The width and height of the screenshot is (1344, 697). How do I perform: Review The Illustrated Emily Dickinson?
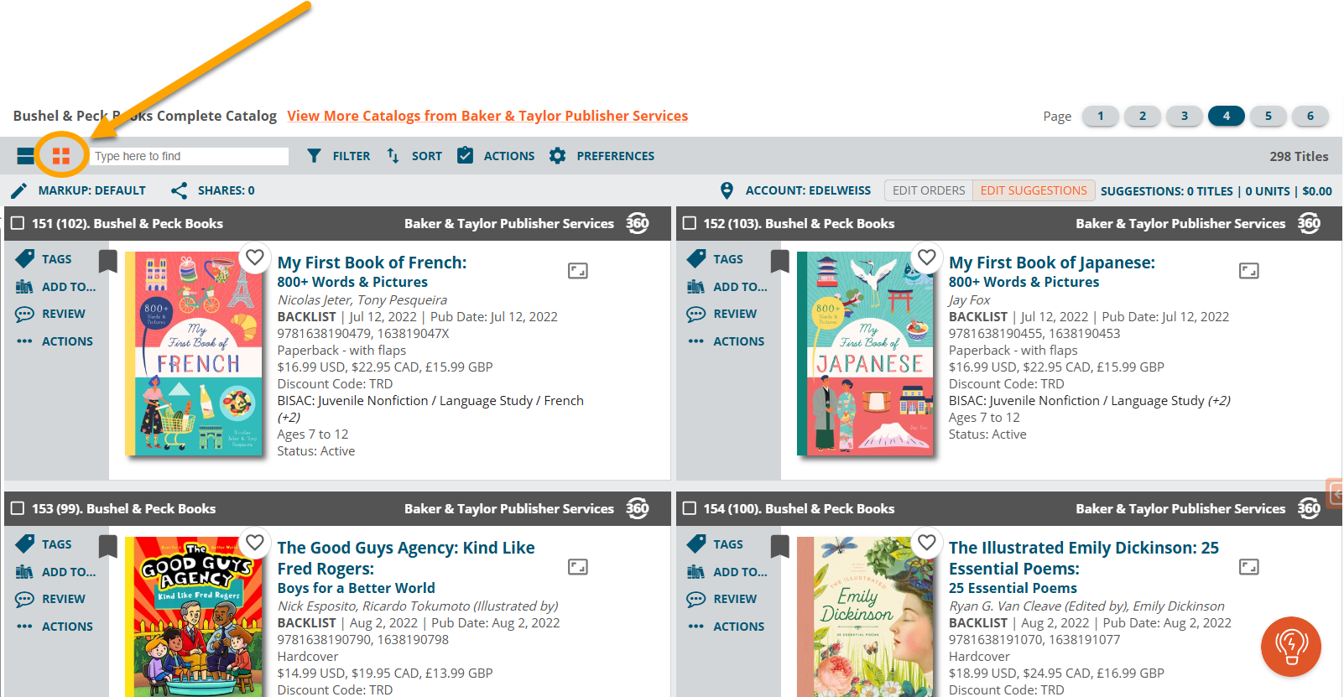click(x=721, y=599)
